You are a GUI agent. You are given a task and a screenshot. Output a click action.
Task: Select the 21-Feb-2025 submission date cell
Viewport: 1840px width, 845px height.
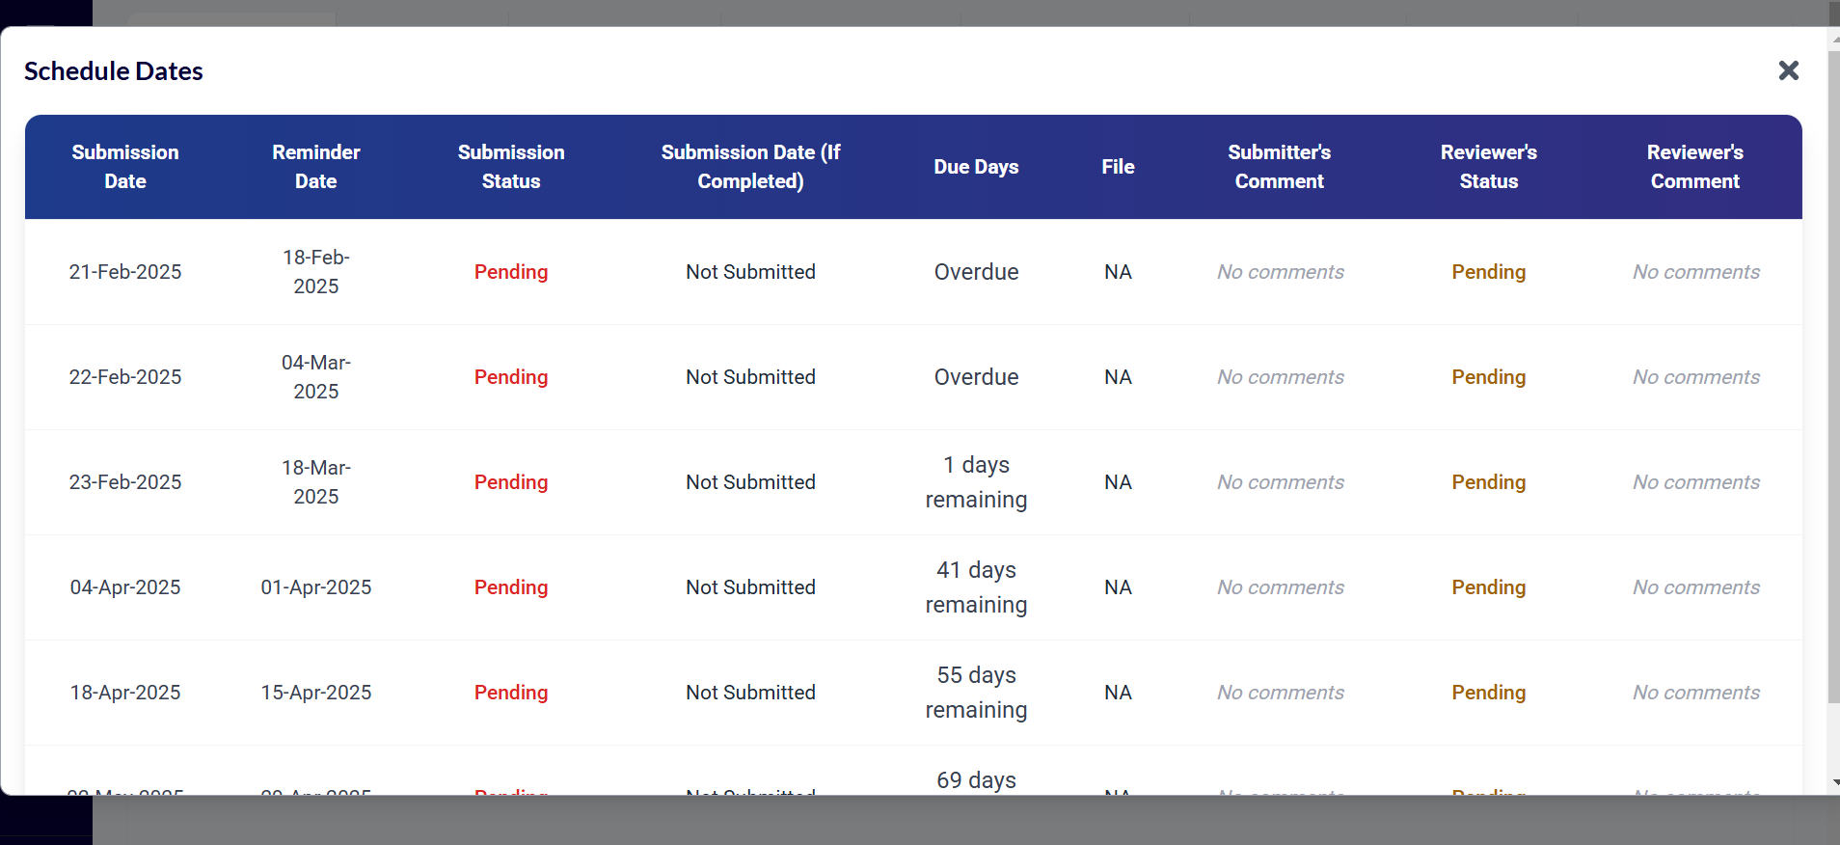pos(125,272)
